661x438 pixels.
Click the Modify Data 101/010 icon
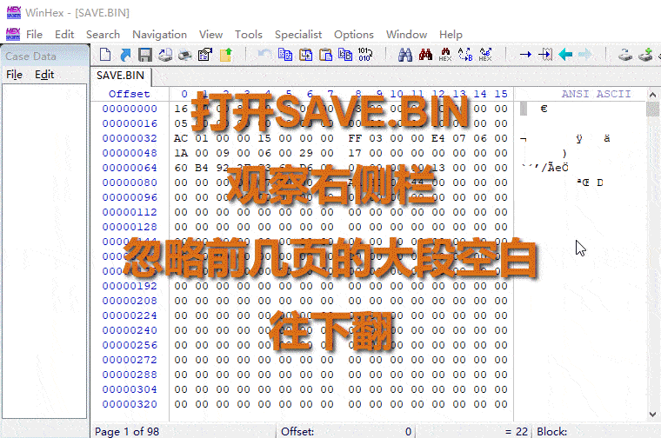tap(365, 55)
